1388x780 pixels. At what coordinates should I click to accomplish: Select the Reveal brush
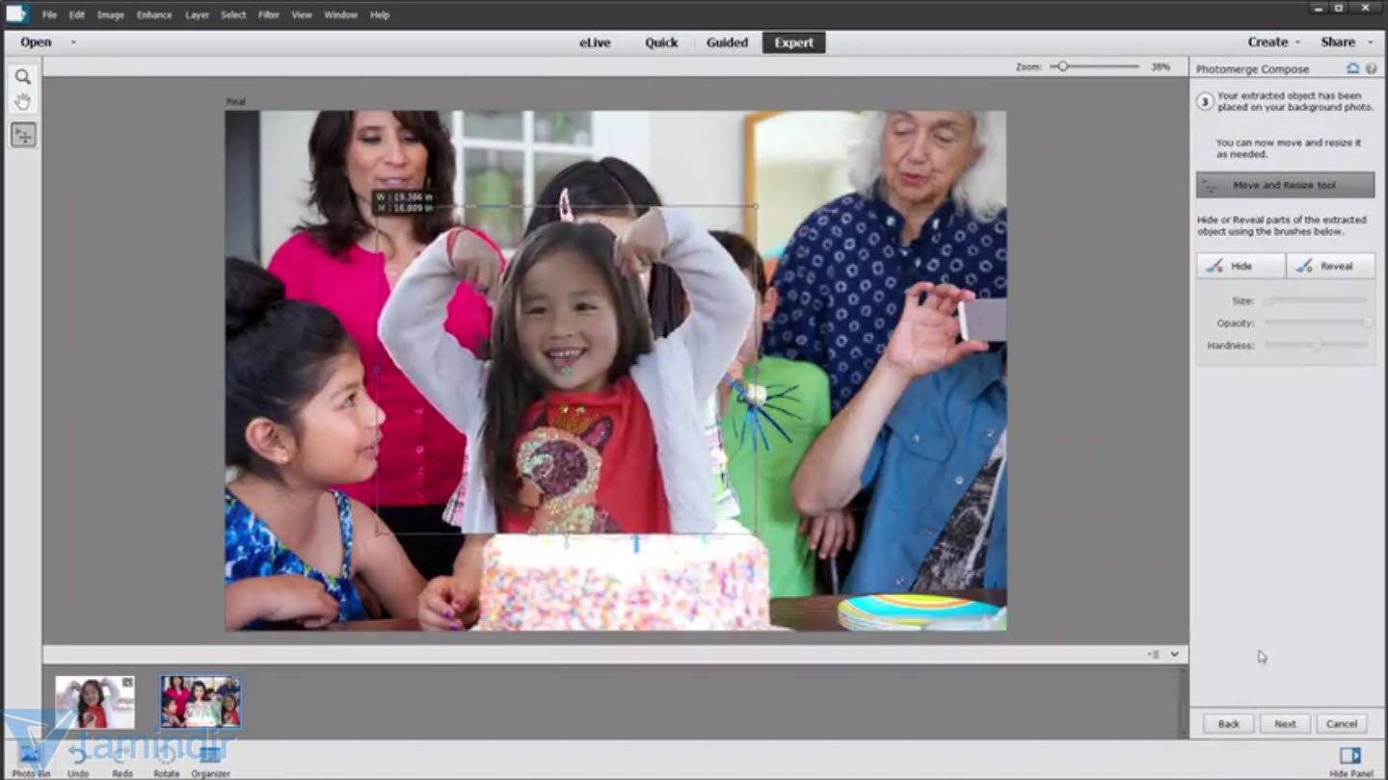coord(1330,266)
